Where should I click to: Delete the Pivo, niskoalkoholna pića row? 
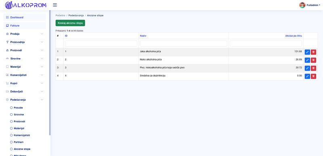tap(313, 68)
